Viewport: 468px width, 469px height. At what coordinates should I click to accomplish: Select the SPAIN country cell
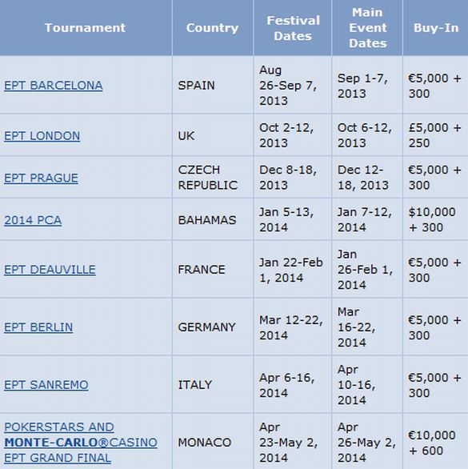point(213,86)
